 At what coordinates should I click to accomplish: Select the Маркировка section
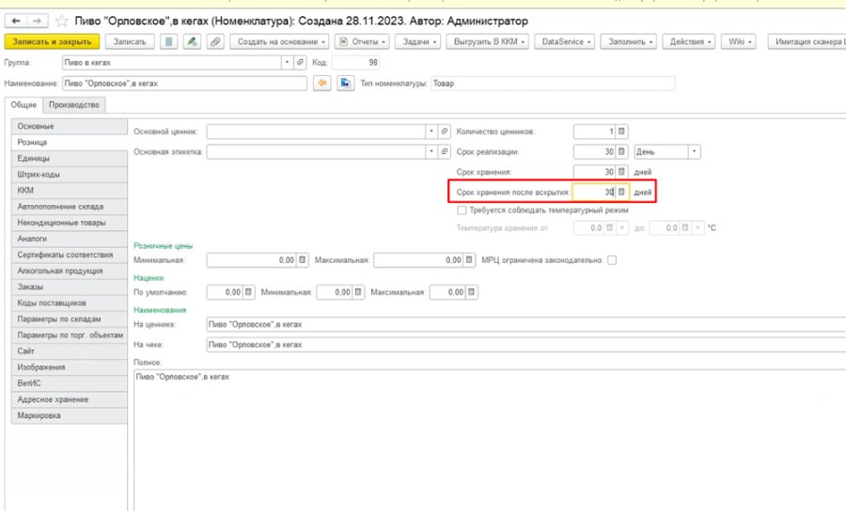(x=69, y=415)
